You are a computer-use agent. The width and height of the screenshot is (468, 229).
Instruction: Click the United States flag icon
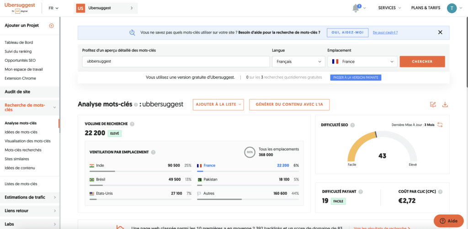click(x=92, y=193)
